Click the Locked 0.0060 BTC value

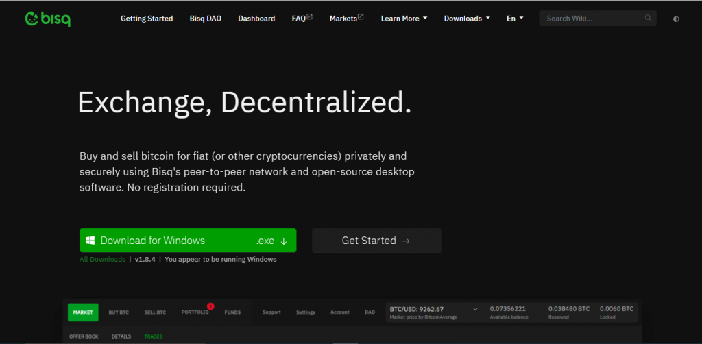pos(616,308)
